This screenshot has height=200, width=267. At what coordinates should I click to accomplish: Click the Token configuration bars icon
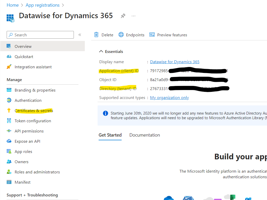(x=9, y=120)
